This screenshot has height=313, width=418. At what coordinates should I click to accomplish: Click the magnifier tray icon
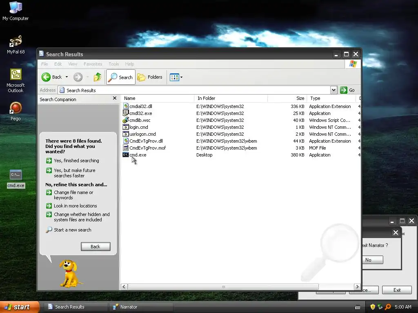click(388, 307)
